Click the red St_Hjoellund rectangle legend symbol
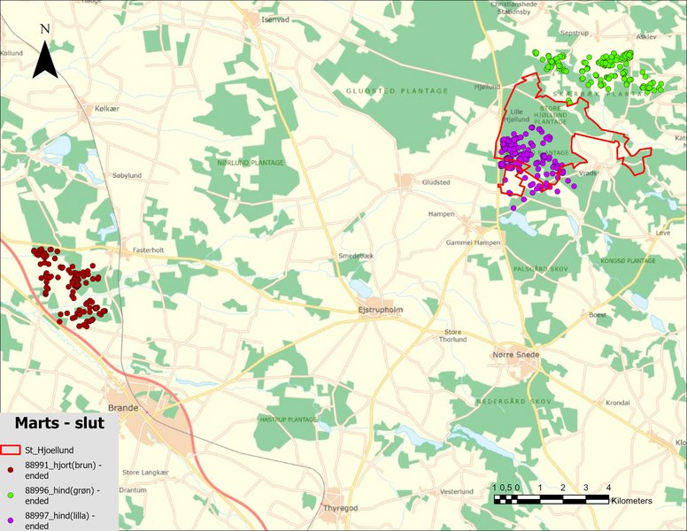This screenshot has width=687, height=531. point(12,450)
